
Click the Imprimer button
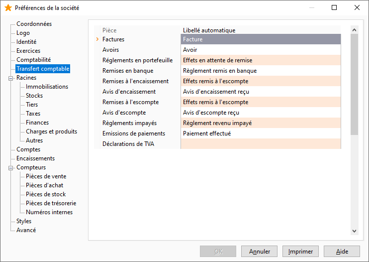tap(300, 252)
